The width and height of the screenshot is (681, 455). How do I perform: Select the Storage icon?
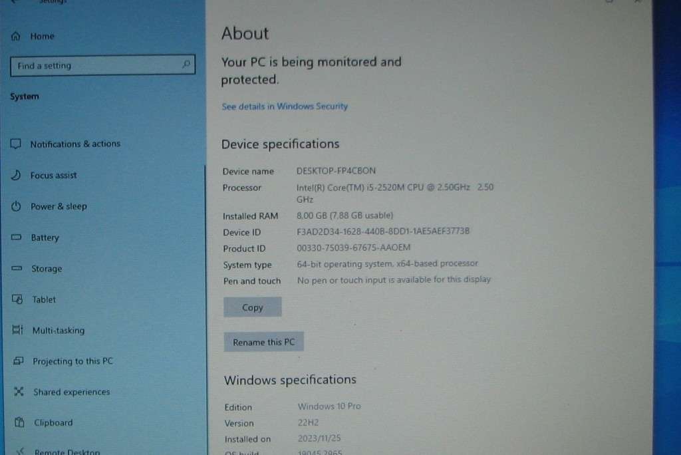click(15, 268)
